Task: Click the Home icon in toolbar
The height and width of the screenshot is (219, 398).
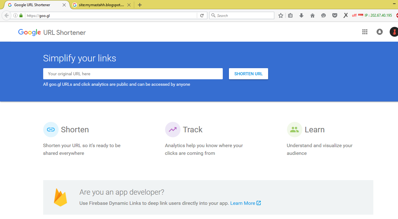Action: pos(312,15)
